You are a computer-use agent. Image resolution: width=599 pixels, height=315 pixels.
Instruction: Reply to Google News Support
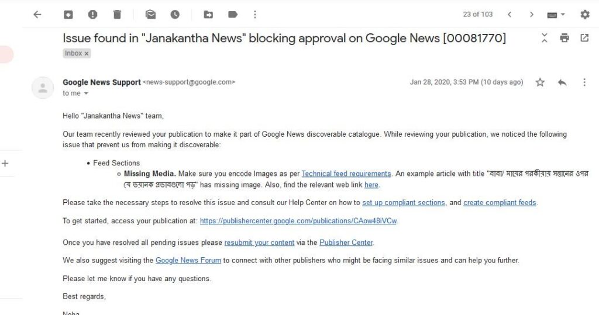[562, 82]
